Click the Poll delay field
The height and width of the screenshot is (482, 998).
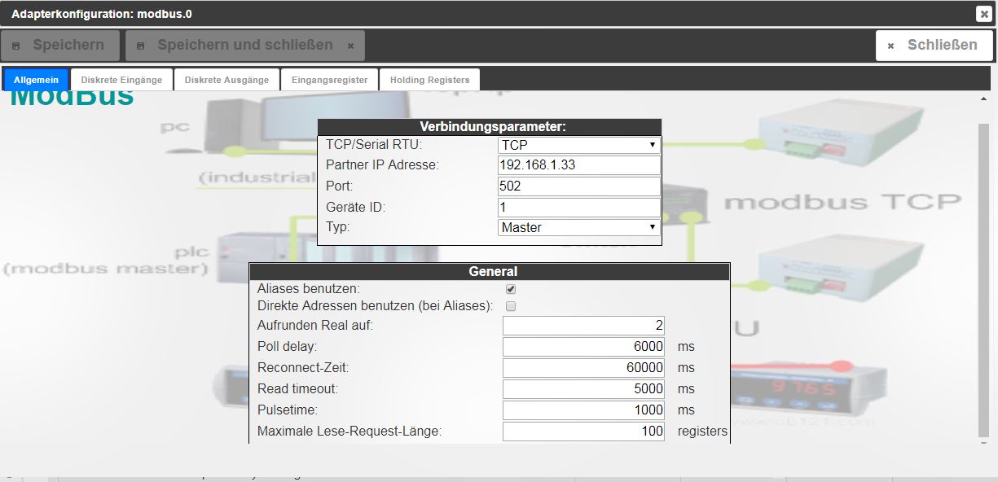coord(583,347)
